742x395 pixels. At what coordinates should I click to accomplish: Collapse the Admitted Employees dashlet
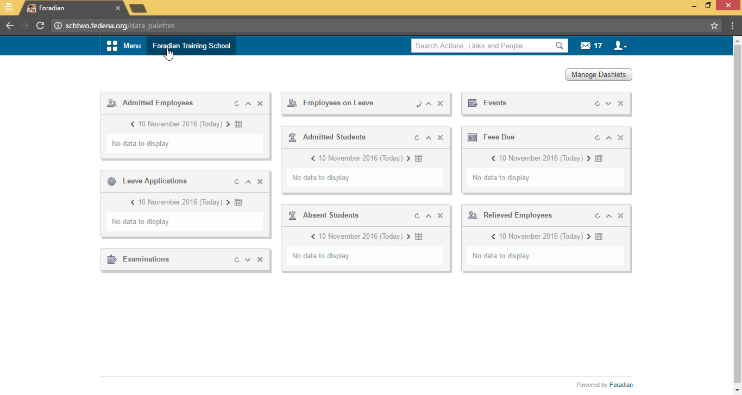click(x=248, y=103)
